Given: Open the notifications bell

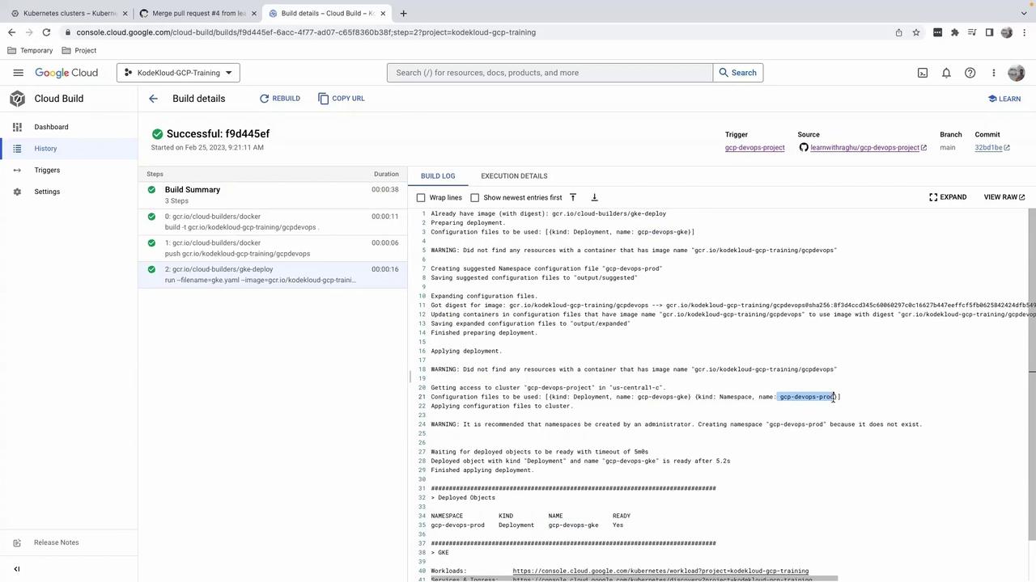Looking at the screenshot, I should click(946, 73).
